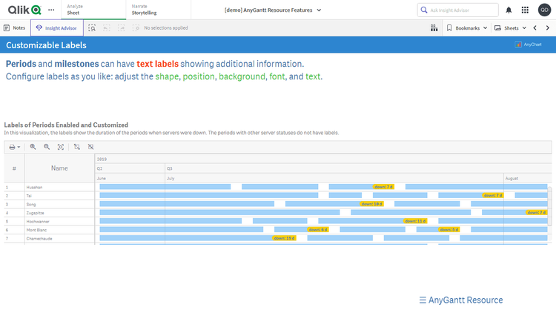Expand the Bookmarks dropdown
556x313 pixels.
coord(467,27)
